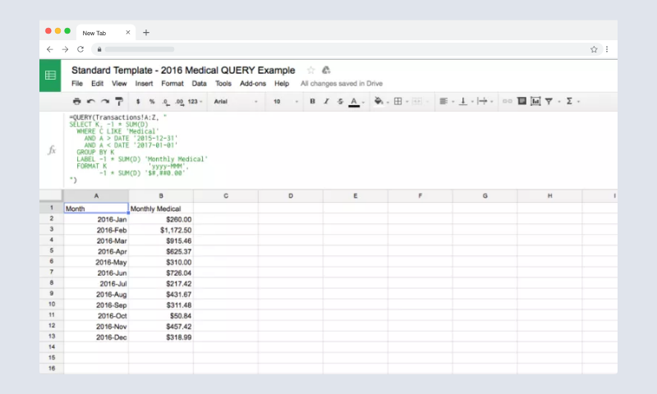Open the Edit menu
This screenshot has height=394, width=657.
pyautogui.click(x=97, y=84)
